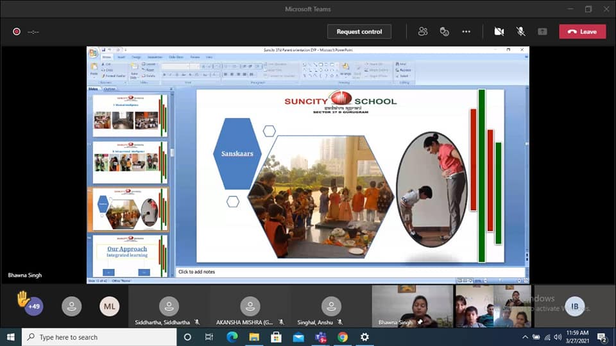
Task: Unmute the microphone
Action: [520, 31]
